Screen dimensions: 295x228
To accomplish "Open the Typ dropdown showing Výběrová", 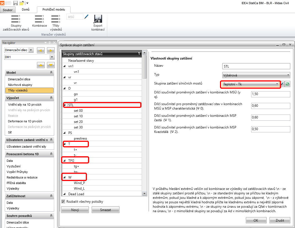I will tap(256, 75).
